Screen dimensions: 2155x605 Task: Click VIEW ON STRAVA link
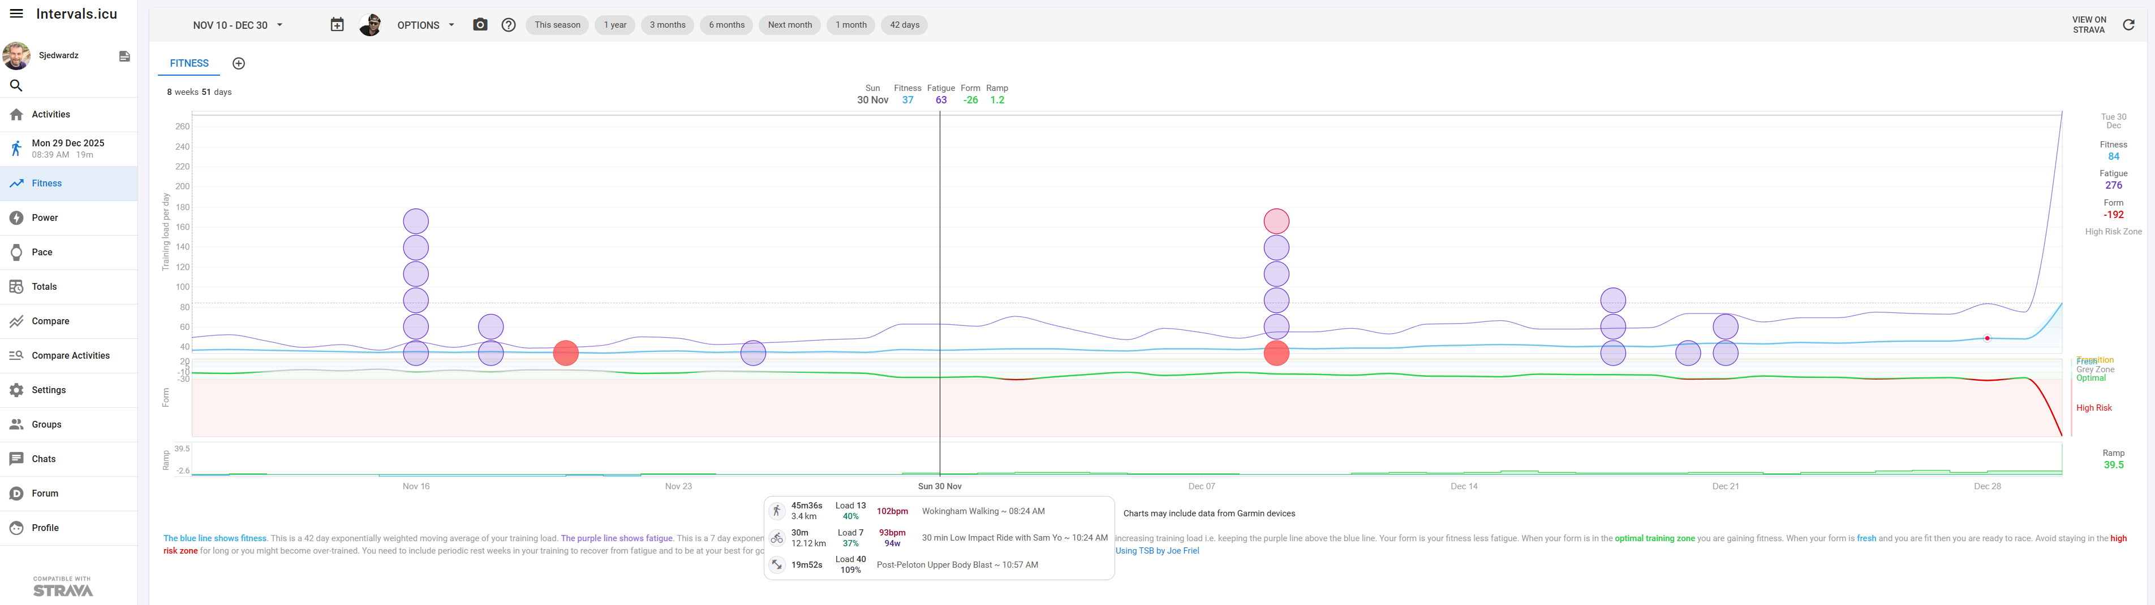(x=2089, y=25)
